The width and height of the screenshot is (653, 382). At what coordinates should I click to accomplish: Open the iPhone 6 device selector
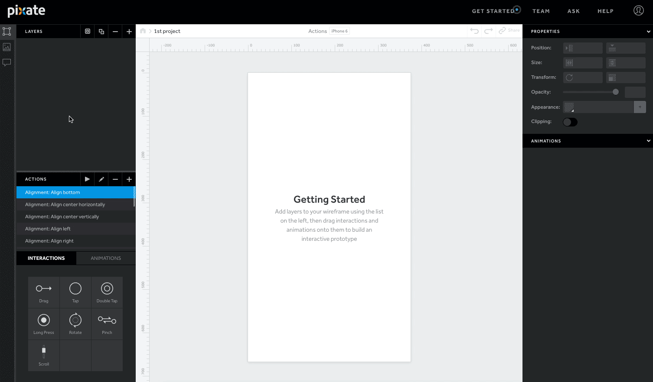pos(339,31)
